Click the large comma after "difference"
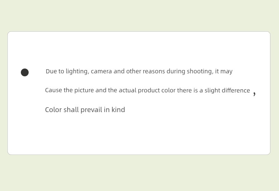 [x=254, y=94]
